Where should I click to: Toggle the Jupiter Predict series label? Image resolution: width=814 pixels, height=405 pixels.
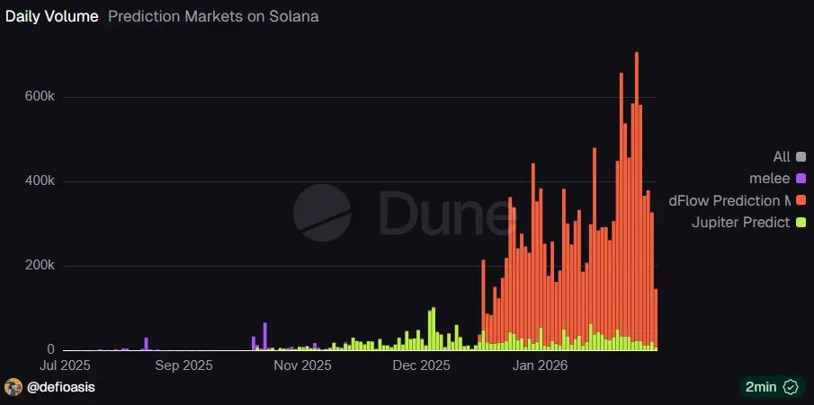[741, 223]
